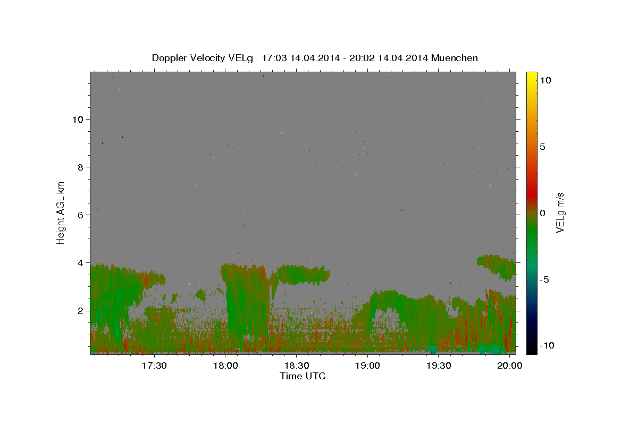Click the 'VELg m/s' colorbar label
The image size is (638, 425).
click(560, 213)
